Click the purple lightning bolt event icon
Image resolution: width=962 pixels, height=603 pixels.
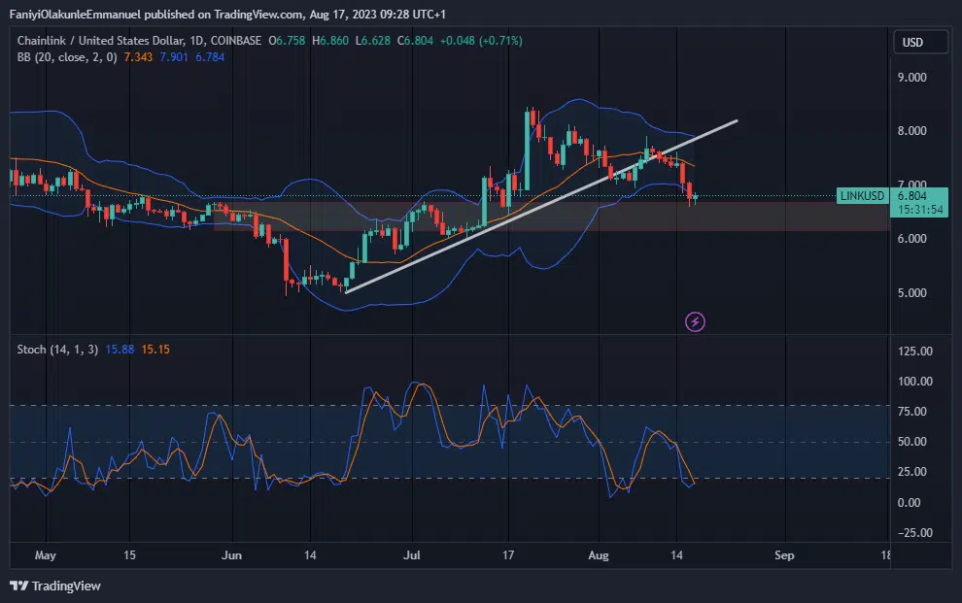(695, 320)
